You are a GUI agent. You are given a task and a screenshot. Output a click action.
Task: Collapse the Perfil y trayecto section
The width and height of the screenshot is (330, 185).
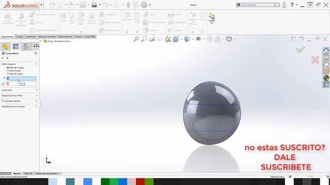pyautogui.click(x=37, y=64)
